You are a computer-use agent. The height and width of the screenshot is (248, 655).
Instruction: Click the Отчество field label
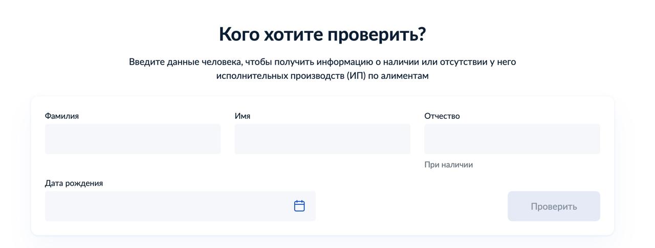point(442,116)
